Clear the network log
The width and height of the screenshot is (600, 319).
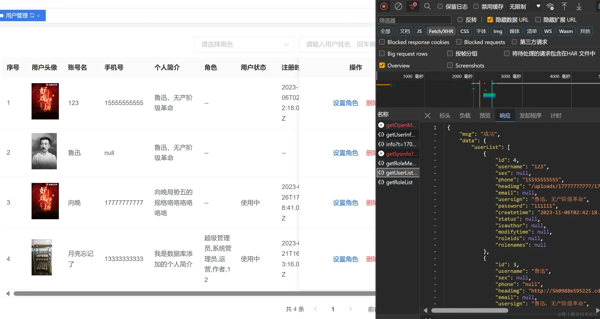click(x=398, y=6)
